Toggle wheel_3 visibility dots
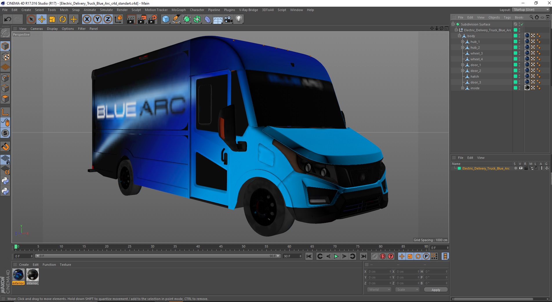The width and height of the screenshot is (552, 302). pyautogui.click(x=520, y=53)
